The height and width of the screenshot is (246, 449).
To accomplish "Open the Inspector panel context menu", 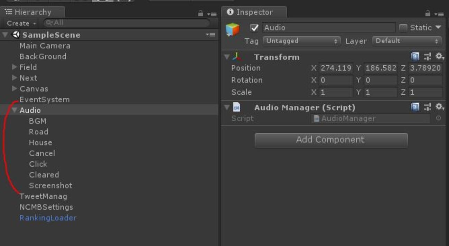I will [439, 14].
